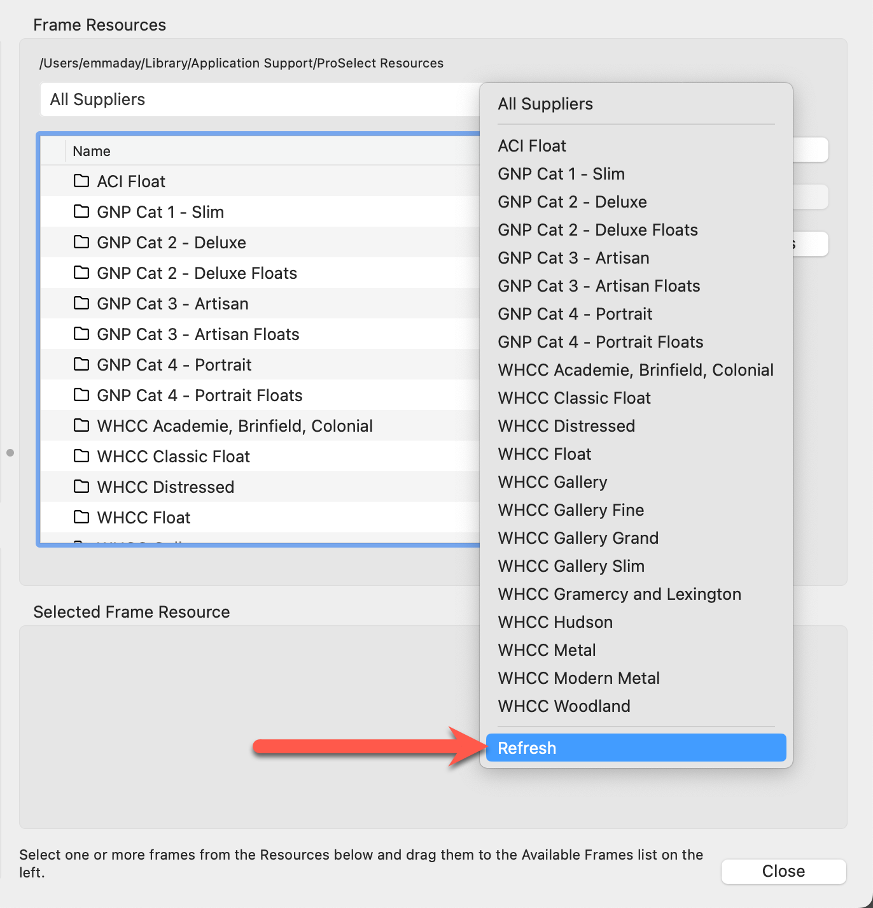Choose Refresh from the suppliers menu
873x908 pixels.
click(636, 748)
